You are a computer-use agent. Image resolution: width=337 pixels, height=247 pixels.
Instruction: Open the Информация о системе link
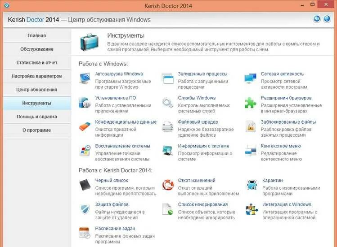pos(203,146)
